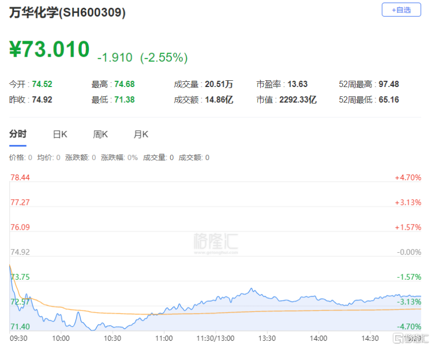Image resolution: width=432 pixels, height=347 pixels.
Task: Click the current price ¥73.010
Action: click(49, 49)
